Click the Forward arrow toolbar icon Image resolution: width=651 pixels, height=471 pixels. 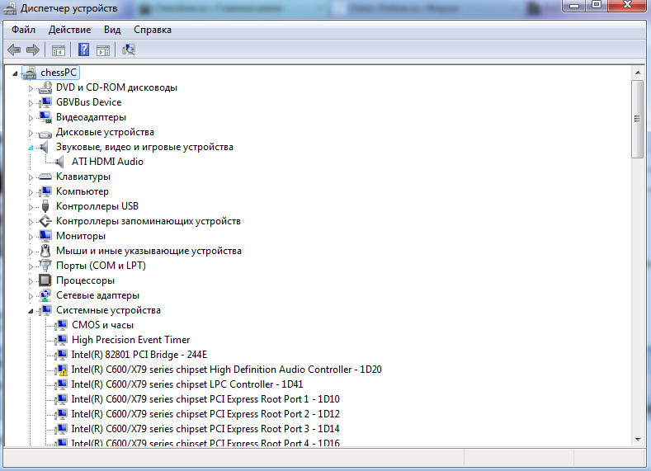33,49
